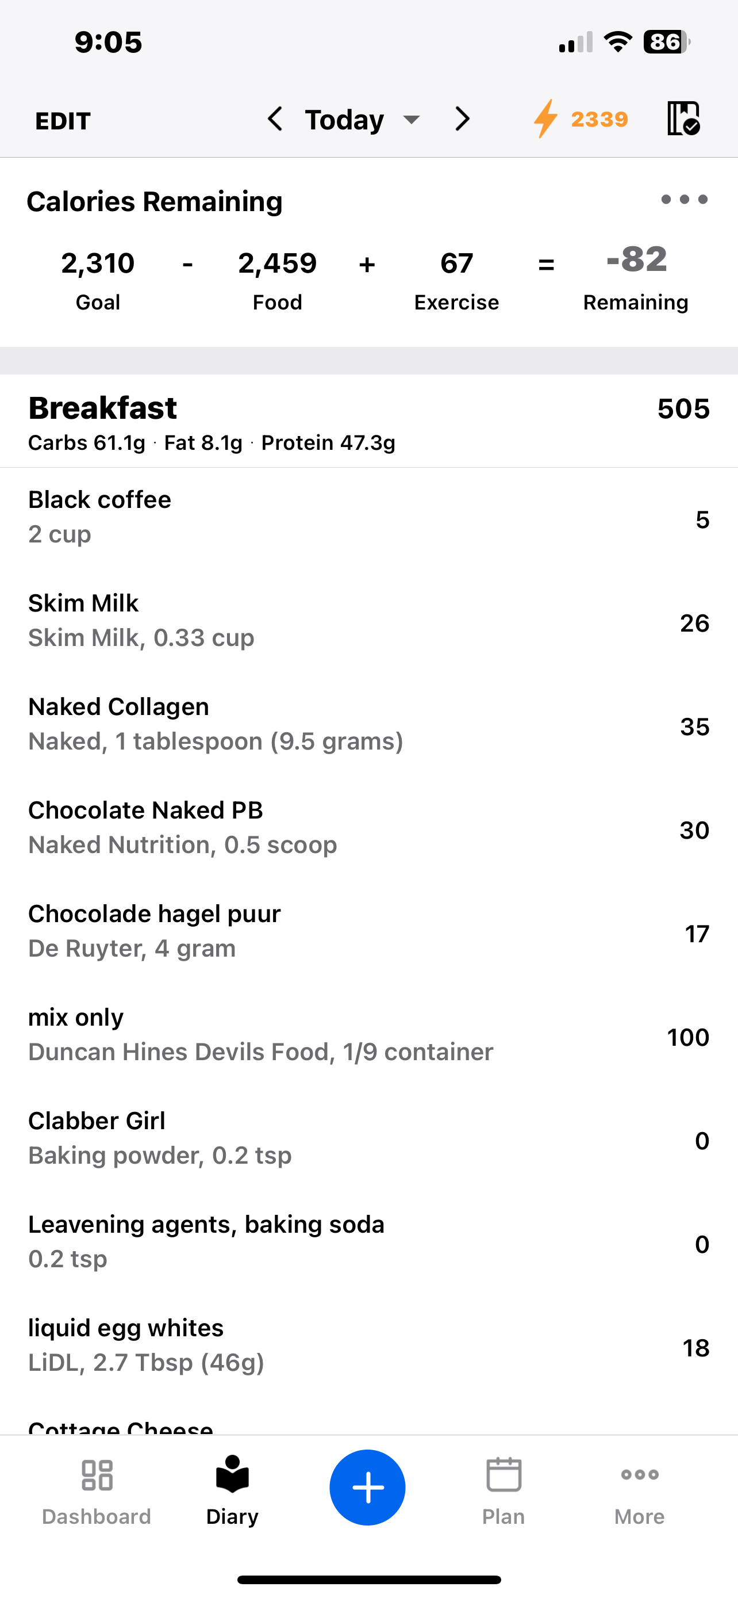Open the complete diary bookmark icon
Image resolution: width=738 pixels, height=1598 pixels.
tap(683, 118)
